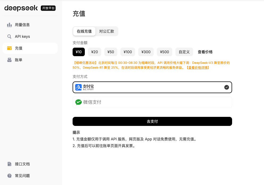
Task: Click the blue Alipay logo icon
Action: point(78,87)
